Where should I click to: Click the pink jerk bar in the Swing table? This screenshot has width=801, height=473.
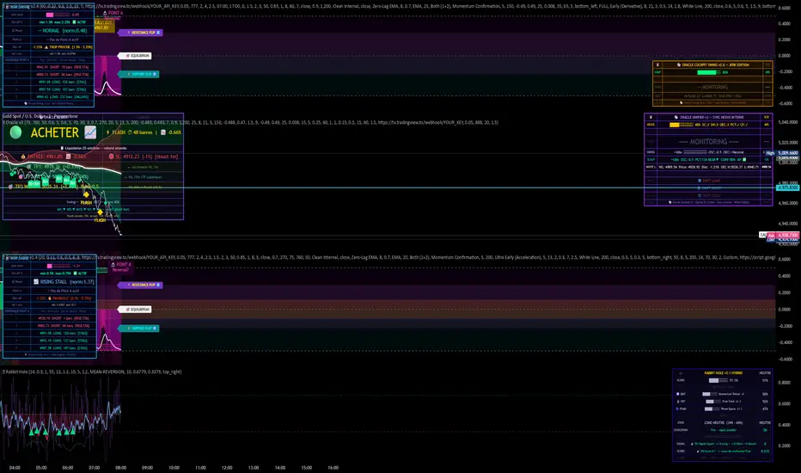50,15
